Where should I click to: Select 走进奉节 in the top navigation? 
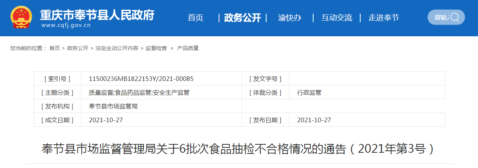click(x=383, y=18)
